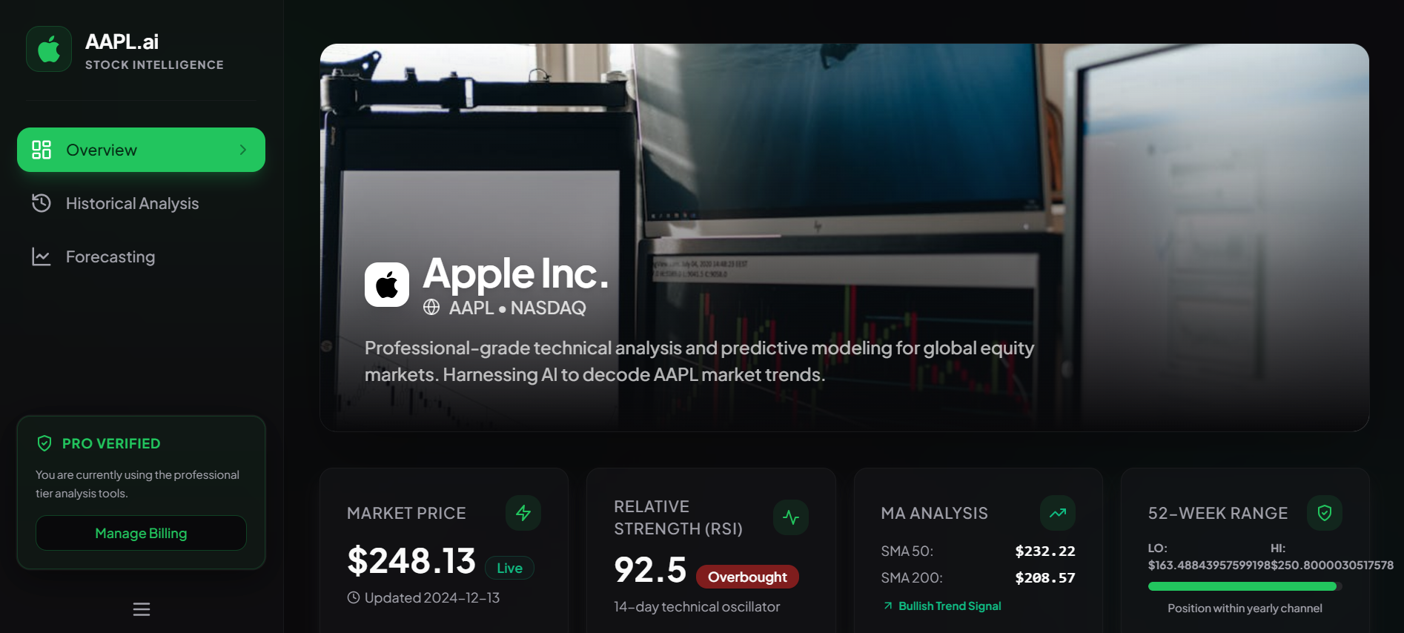The width and height of the screenshot is (1404, 633).
Task: Click the 52-week range progress bar
Action: tap(1245, 586)
